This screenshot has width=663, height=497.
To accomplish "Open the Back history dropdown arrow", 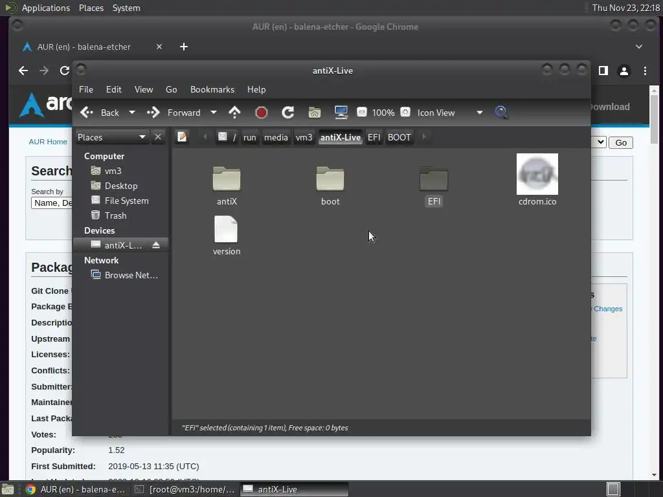I will [x=132, y=113].
